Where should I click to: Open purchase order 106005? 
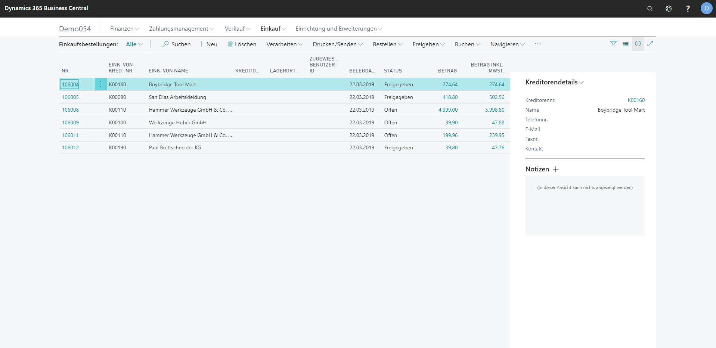70,97
